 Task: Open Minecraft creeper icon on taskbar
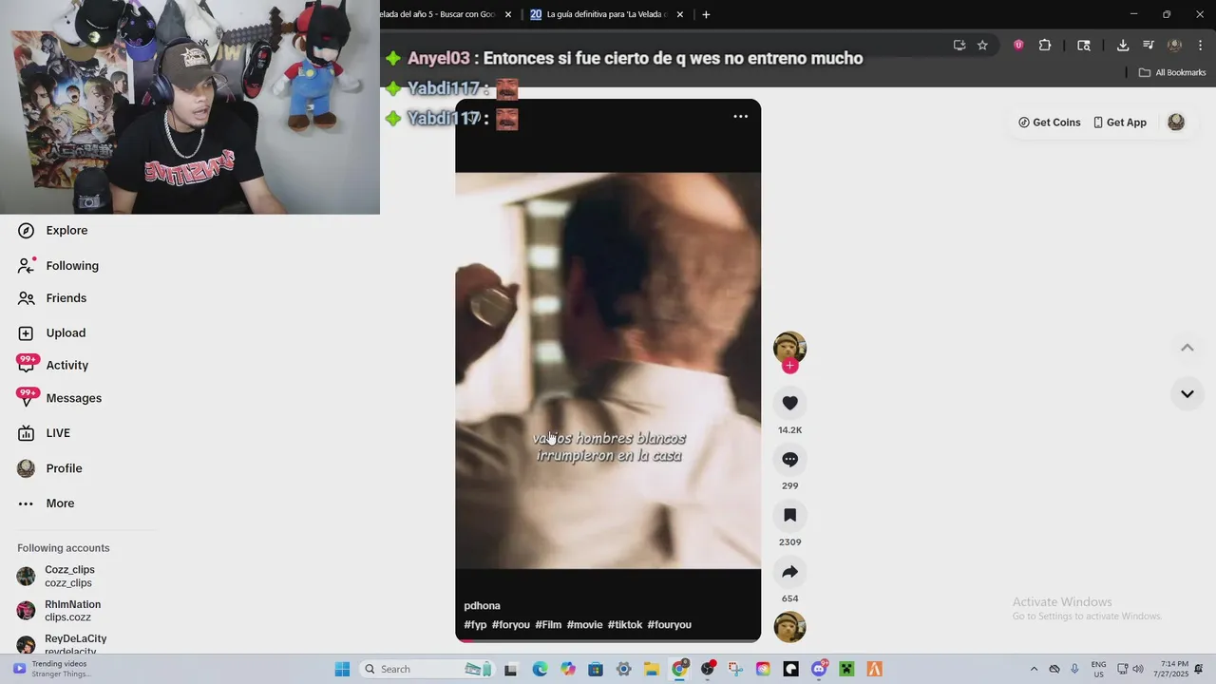[x=846, y=669]
